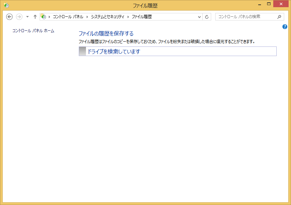Open the recent locations dropdown arrow

click(28, 17)
